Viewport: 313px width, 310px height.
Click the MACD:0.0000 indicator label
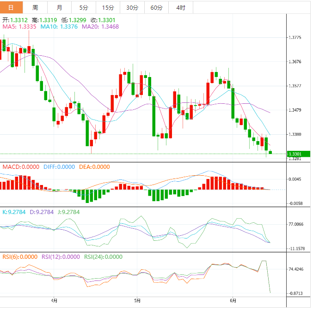point(21,167)
